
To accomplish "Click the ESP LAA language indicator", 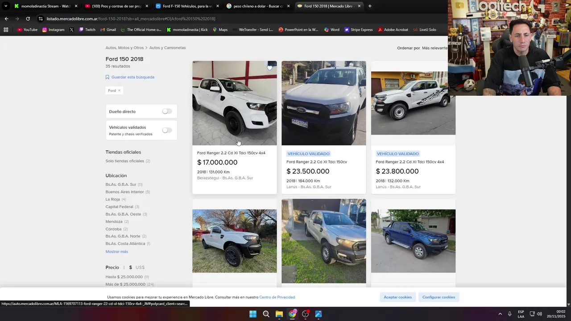I will click(x=521, y=314).
